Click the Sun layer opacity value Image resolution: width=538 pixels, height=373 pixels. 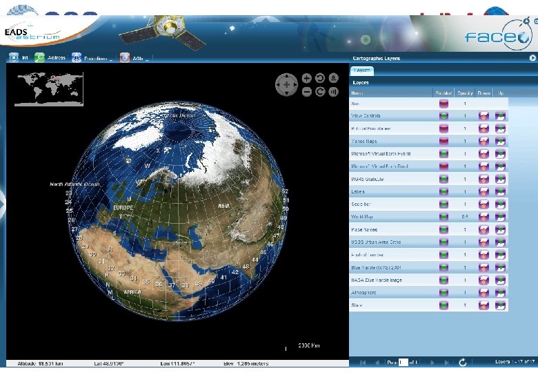click(465, 104)
